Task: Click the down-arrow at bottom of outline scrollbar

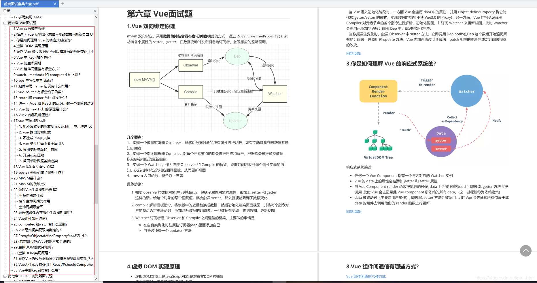Action: pos(96,279)
